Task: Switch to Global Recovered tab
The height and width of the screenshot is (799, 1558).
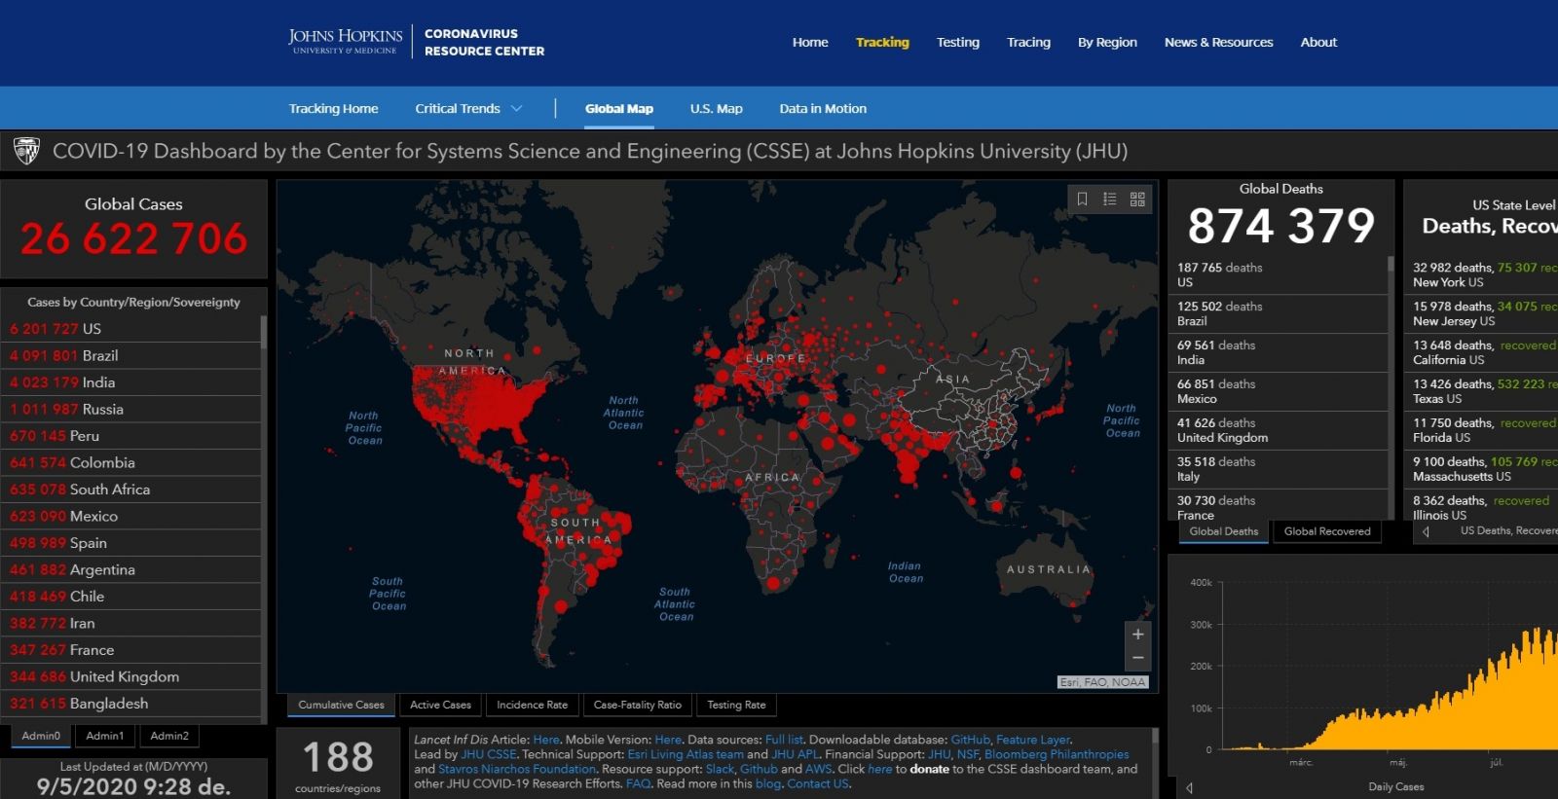Action: pyautogui.click(x=1326, y=531)
